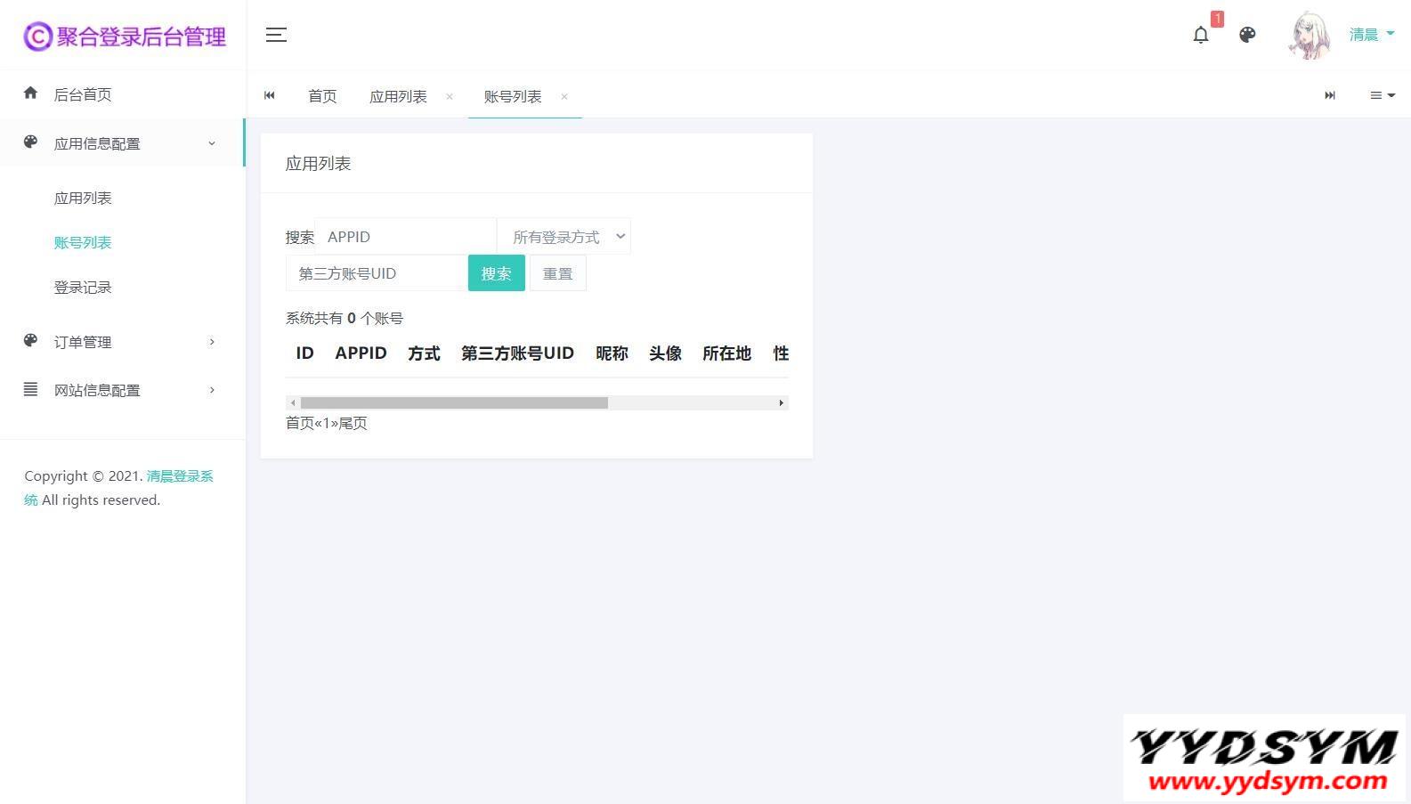Select 登录记录 in the sidebar

pos(83,288)
